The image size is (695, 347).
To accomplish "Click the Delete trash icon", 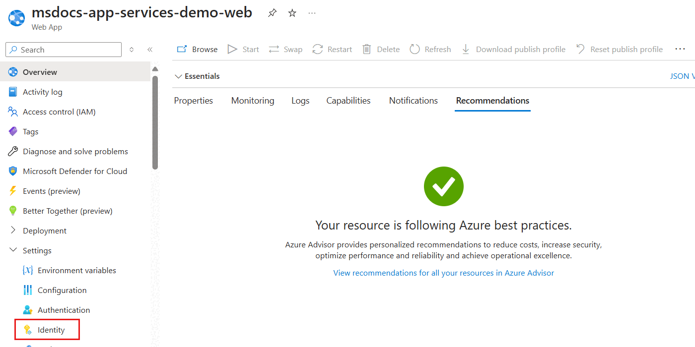I will tap(367, 49).
